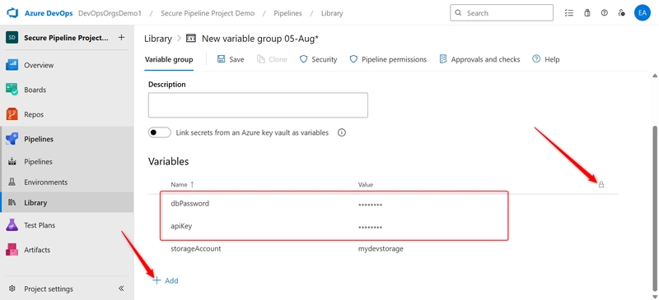This screenshot has width=659, height=300.
Task: Select the storageAccount variable name
Action: [x=196, y=249]
